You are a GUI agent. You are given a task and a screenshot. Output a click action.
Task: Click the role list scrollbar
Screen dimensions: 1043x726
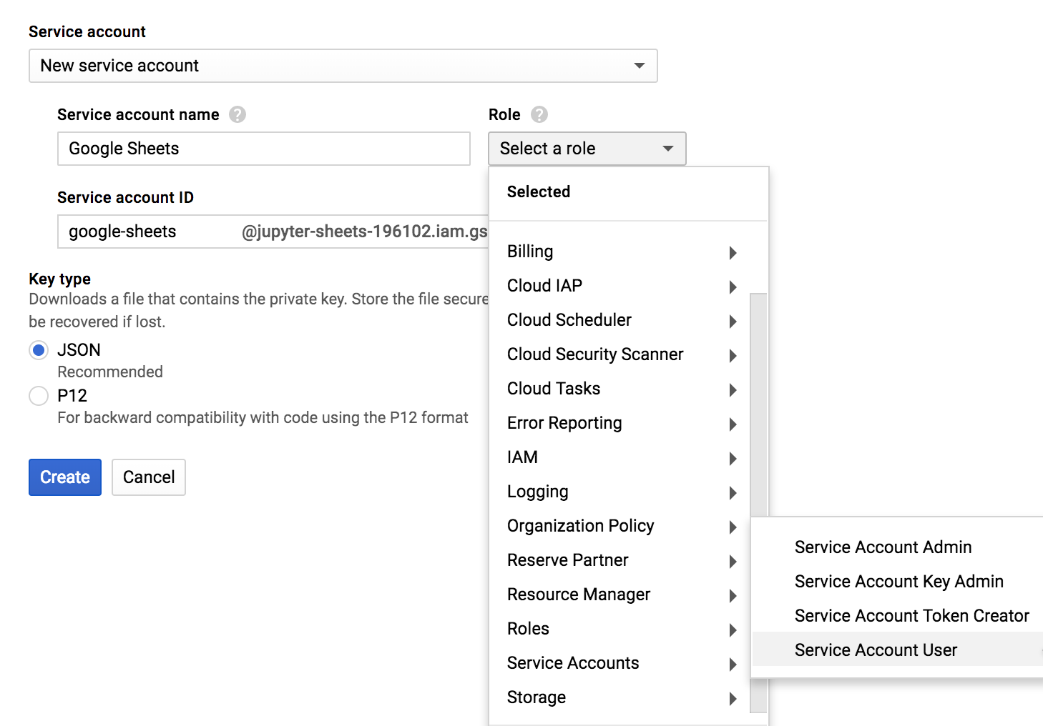pyautogui.click(x=758, y=404)
